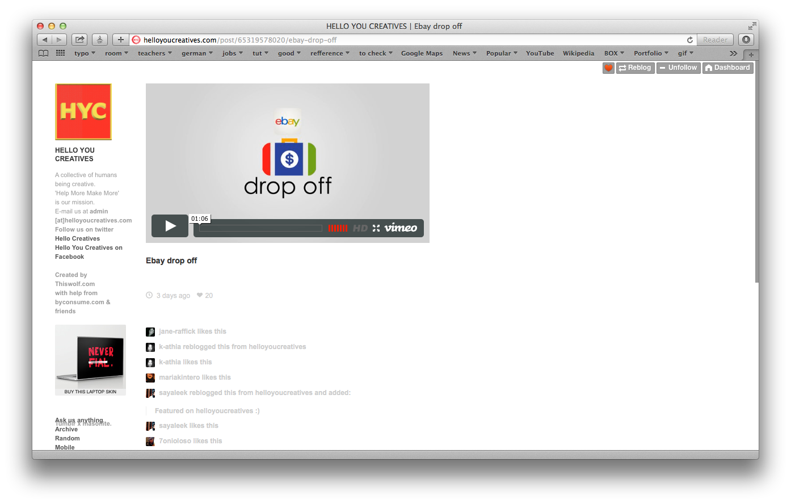The height and width of the screenshot is (504, 791).
Task: Toggle fullscreen on the Vimeo player
Action: [376, 228]
